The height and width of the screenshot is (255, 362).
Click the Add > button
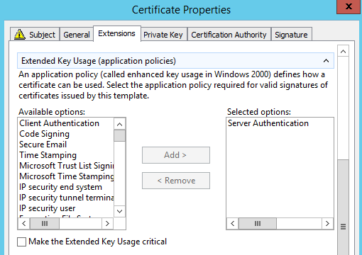click(x=176, y=155)
